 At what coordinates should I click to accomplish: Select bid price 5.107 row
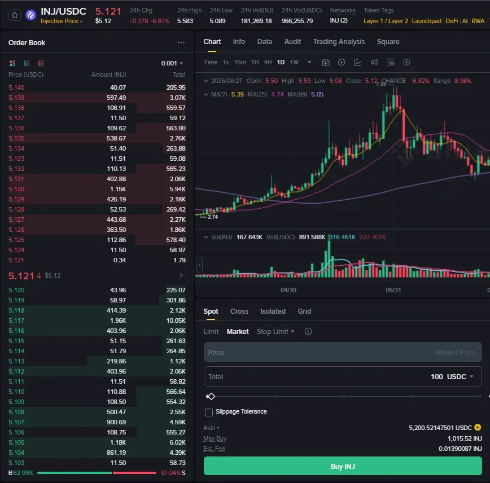tap(97, 422)
